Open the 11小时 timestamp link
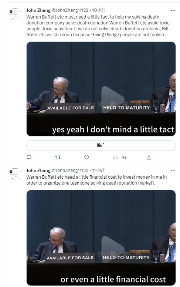 coord(98,170)
